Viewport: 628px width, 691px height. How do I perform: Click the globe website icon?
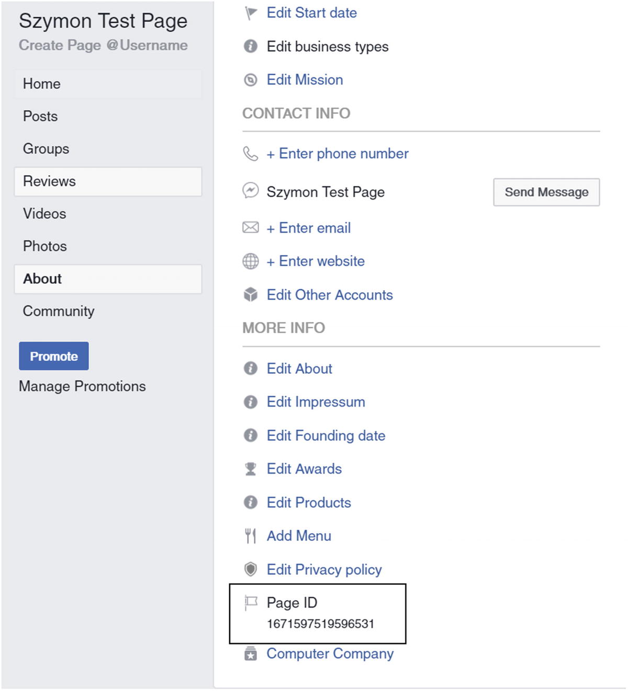251,261
